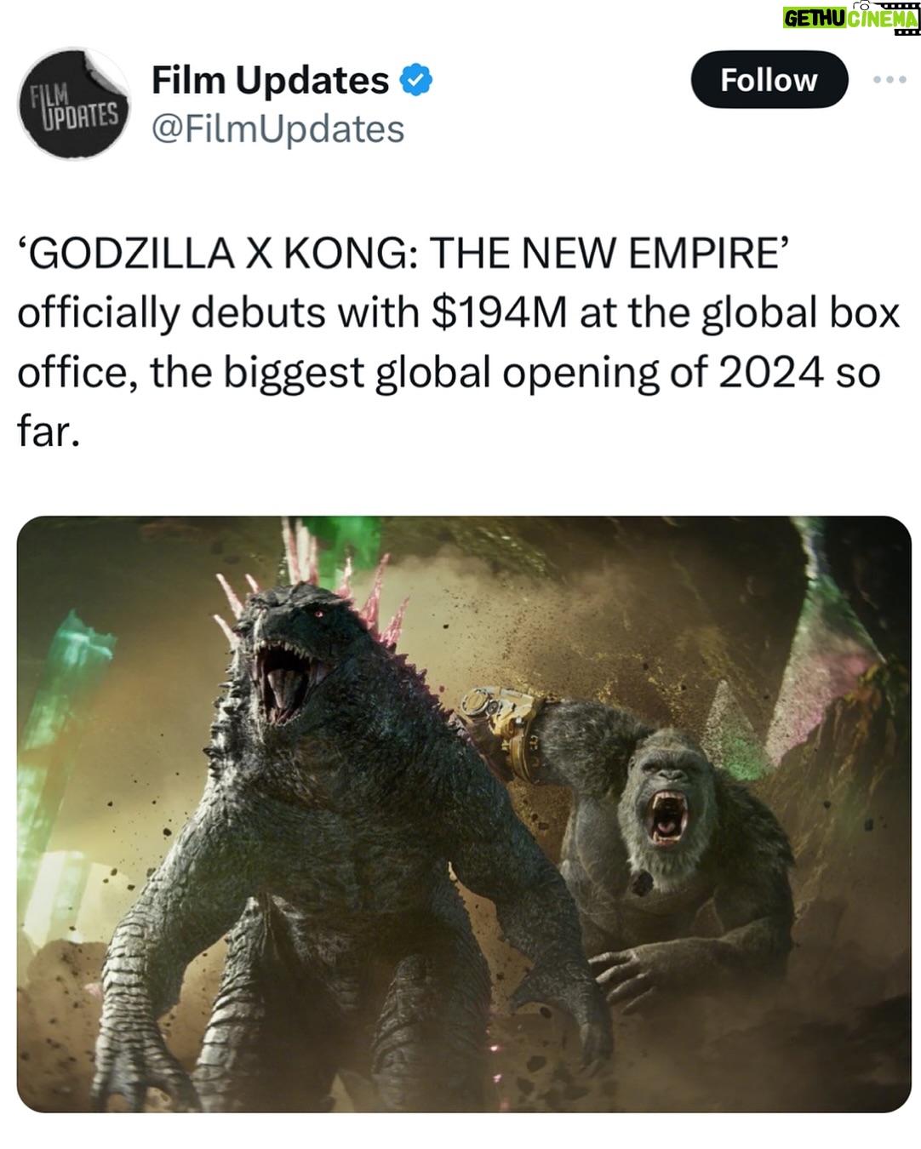Click the '2024' text in the tweet
921x1149 pixels.
[x=770, y=372]
